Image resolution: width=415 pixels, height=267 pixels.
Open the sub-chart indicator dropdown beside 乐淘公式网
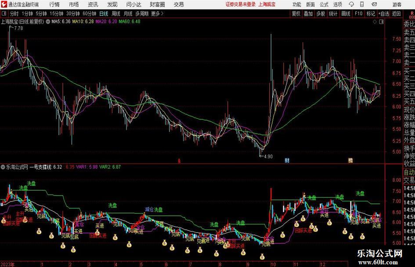3,167
